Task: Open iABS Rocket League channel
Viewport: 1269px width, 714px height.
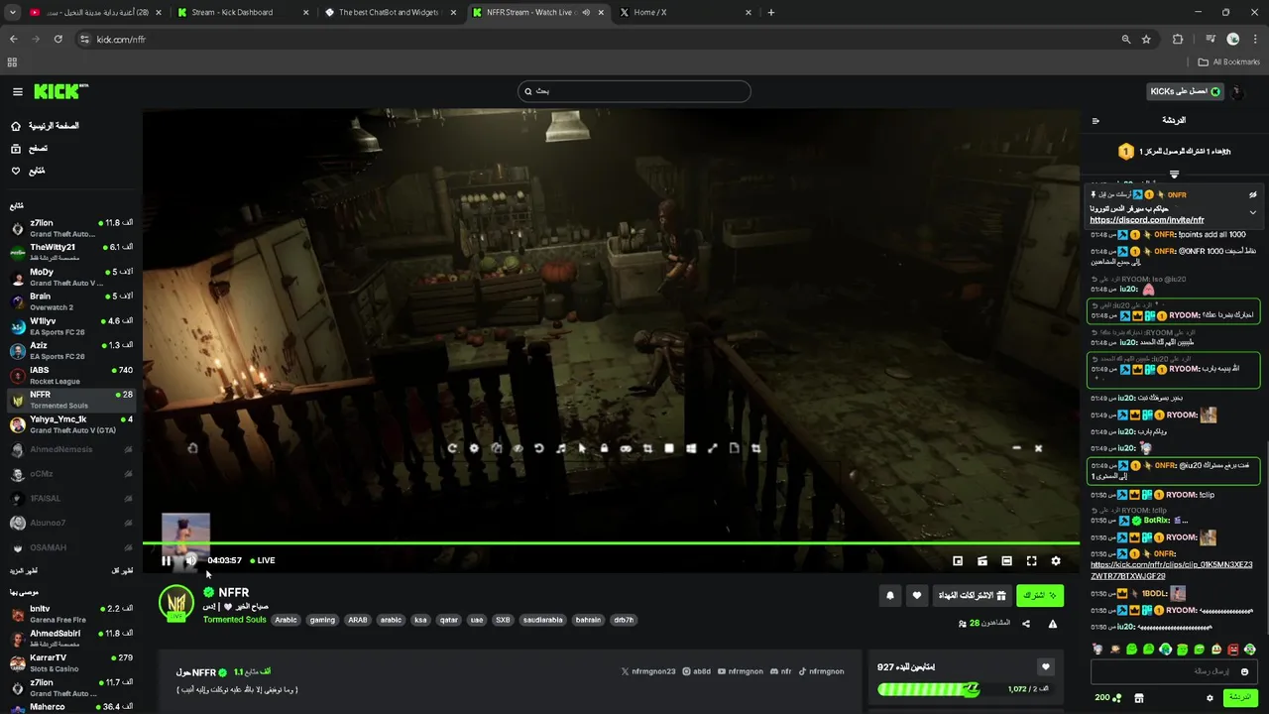Action: 71,375
